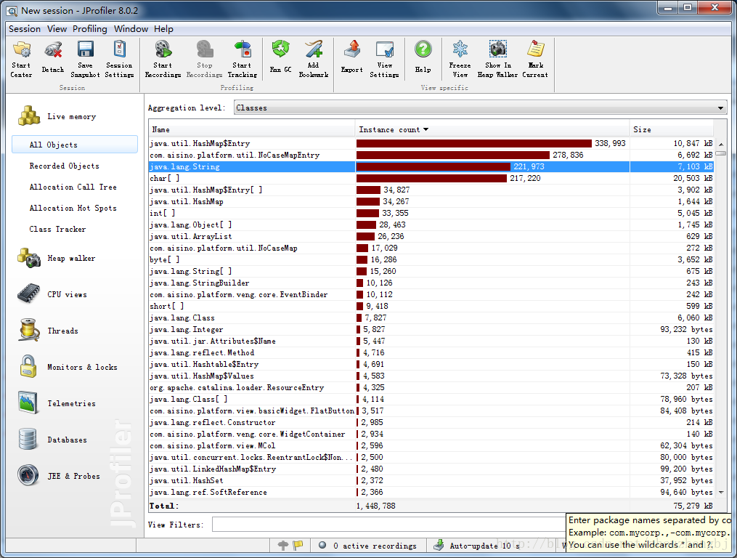
Task: Select the EventBinder class row
Action: [431, 294]
